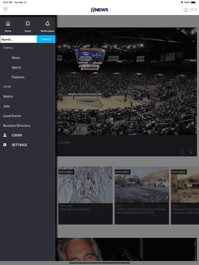Tap Washoe County Sheriff headline text
199x265 pixels.
tap(186, 211)
